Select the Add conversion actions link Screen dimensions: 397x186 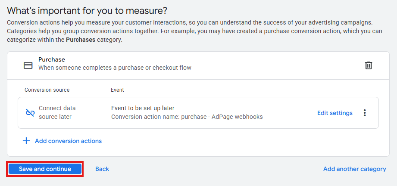click(x=68, y=141)
